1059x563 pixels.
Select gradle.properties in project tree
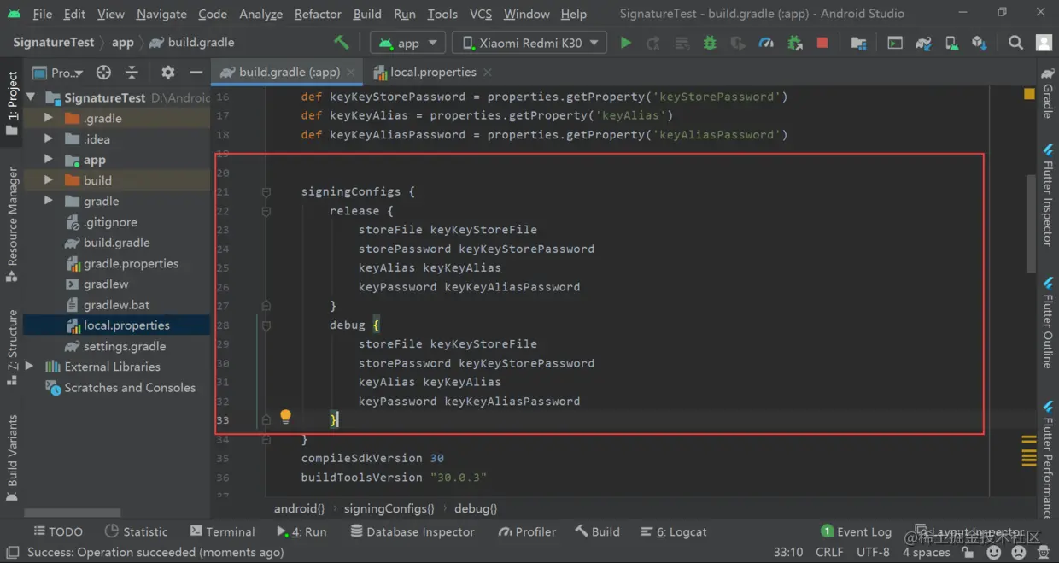117,263
